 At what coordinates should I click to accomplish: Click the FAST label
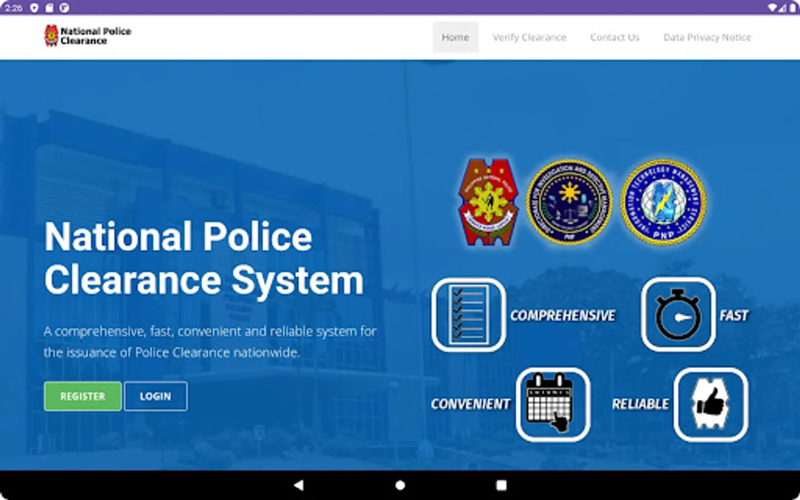734,316
